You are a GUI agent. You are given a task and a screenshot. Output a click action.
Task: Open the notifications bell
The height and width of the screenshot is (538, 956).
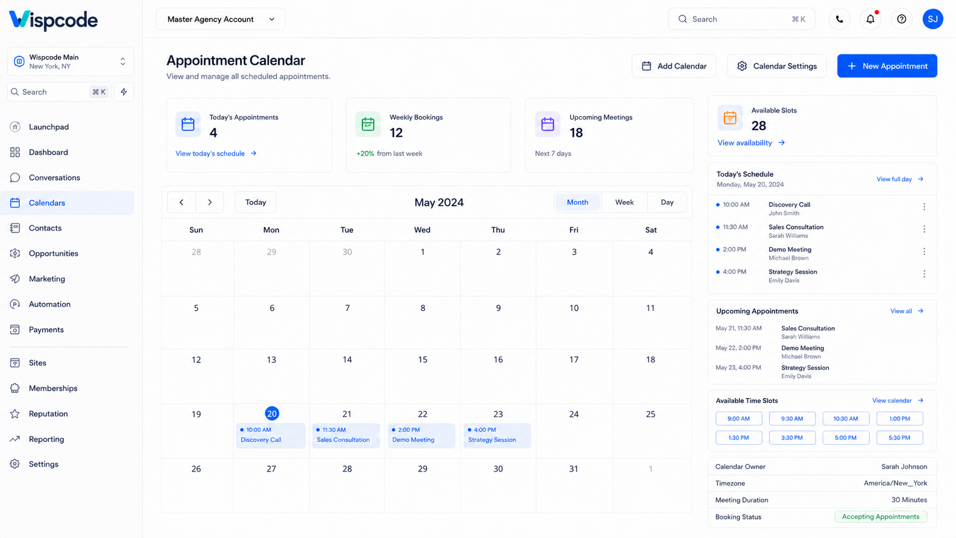[x=870, y=19]
